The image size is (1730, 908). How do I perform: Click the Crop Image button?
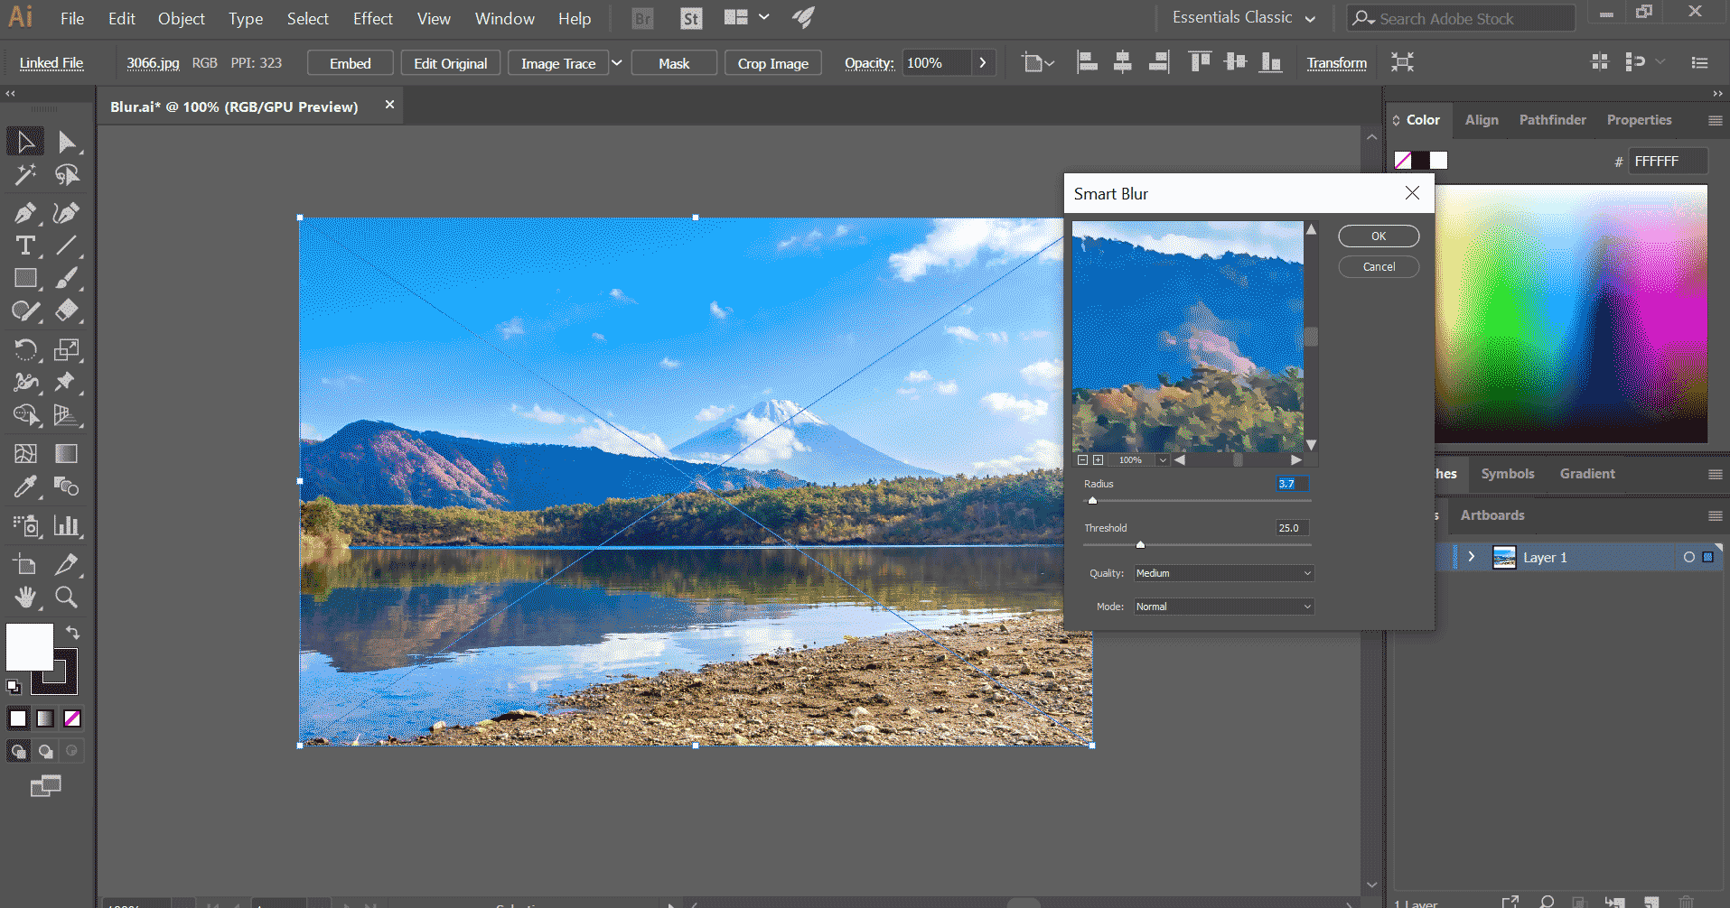tap(772, 63)
